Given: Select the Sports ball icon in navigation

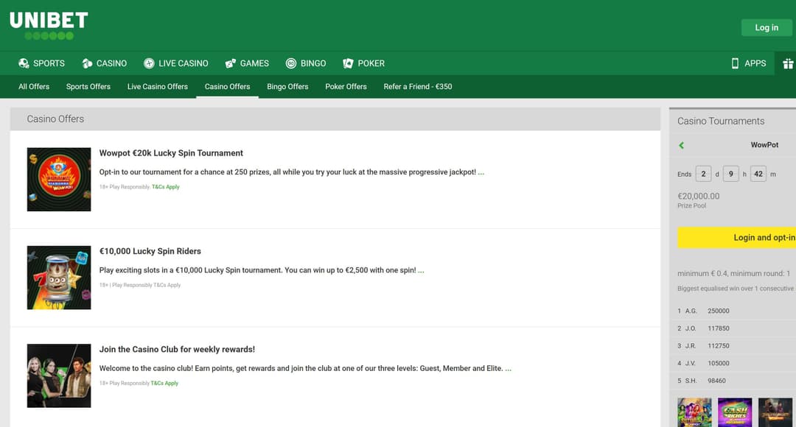Looking at the screenshot, I should point(23,63).
